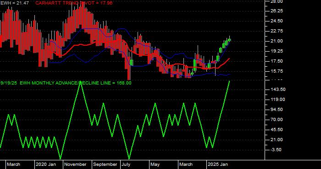This screenshot has height=169, width=321.
Task: Select the May date marker
Action: coord(155,164)
